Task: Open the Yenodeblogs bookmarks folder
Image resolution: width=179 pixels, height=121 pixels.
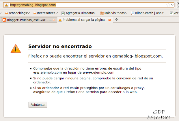Action: coord(17,13)
